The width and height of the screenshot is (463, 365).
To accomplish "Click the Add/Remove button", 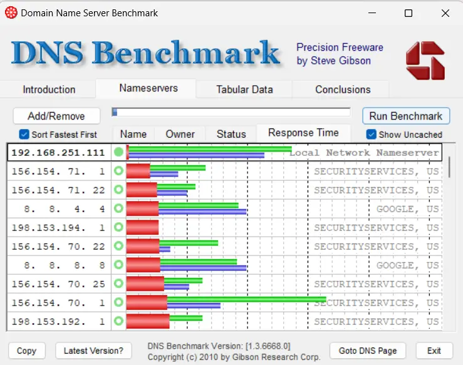I will click(56, 116).
